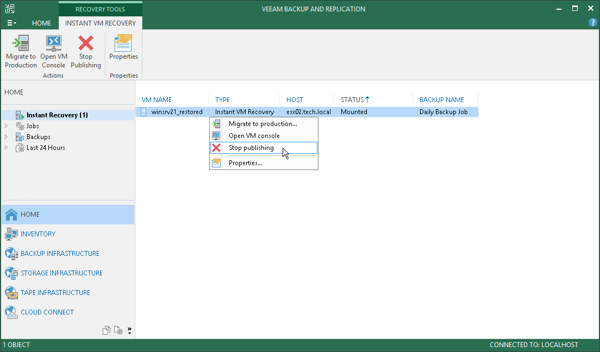
Task: Click the Backup Infrastructure globe icon
Action: (x=11, y=254)
